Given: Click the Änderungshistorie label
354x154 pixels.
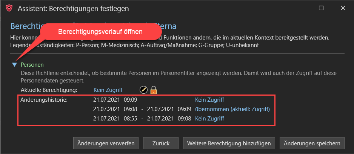Looking at the screenshot, I should pyautogui.click(x=44, y=99).
